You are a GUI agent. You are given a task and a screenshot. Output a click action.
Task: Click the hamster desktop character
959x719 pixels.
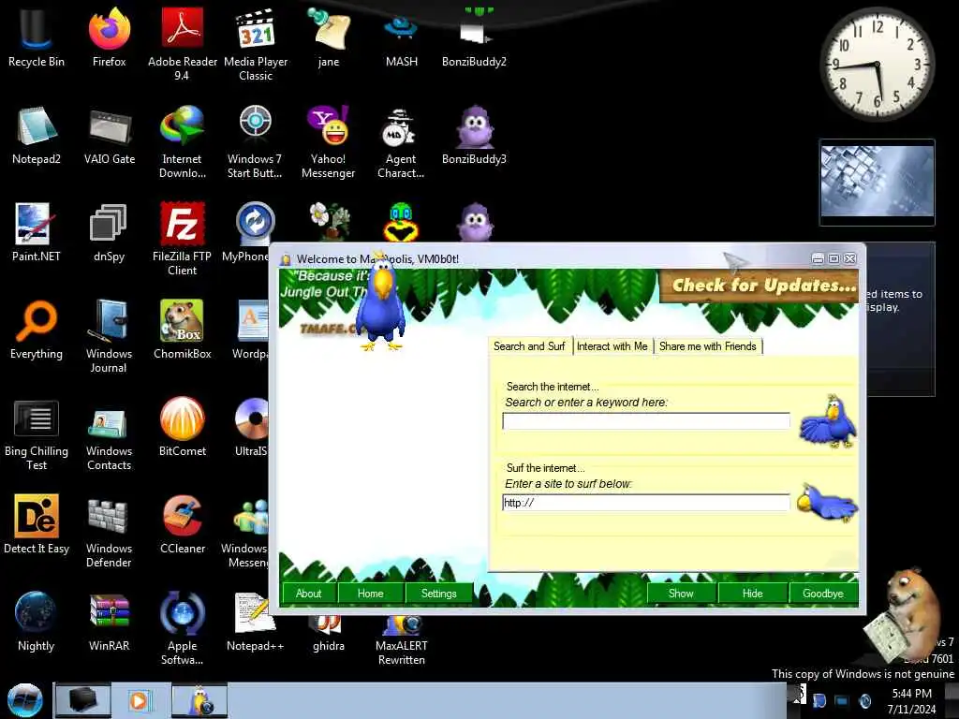coord(906,616)
